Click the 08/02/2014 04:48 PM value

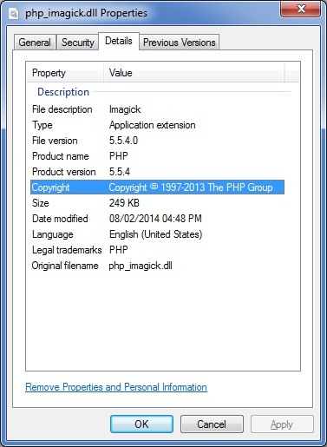click(x=155, y=219)
